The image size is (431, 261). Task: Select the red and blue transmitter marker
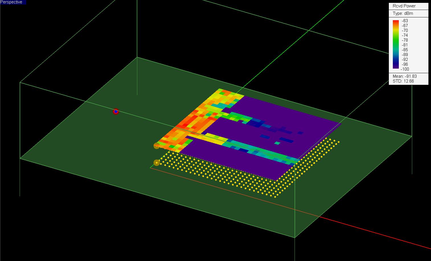pyautogui.click(x=116, y=112)
